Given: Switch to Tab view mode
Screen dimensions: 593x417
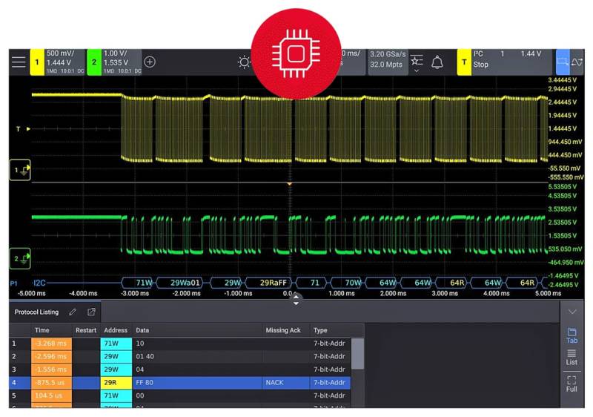Looking at the screenshot, I should [572, 335].
